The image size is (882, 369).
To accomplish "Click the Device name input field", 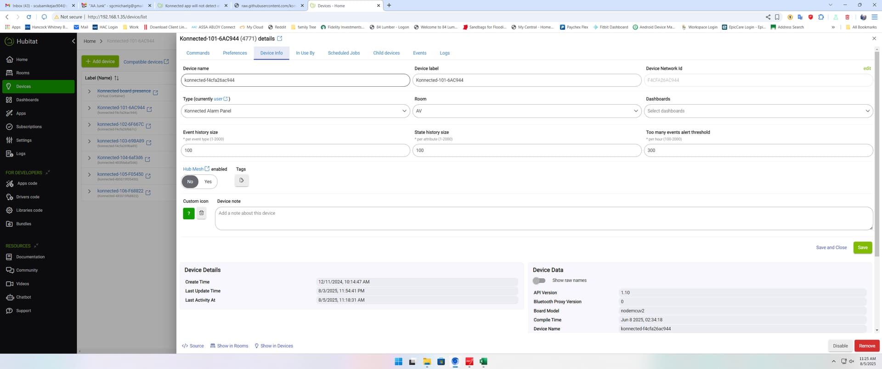I will [x=295, y=80].
